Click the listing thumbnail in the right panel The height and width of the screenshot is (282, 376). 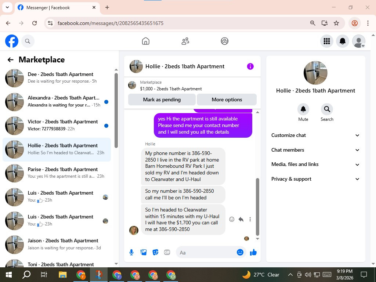coord(315,73)
